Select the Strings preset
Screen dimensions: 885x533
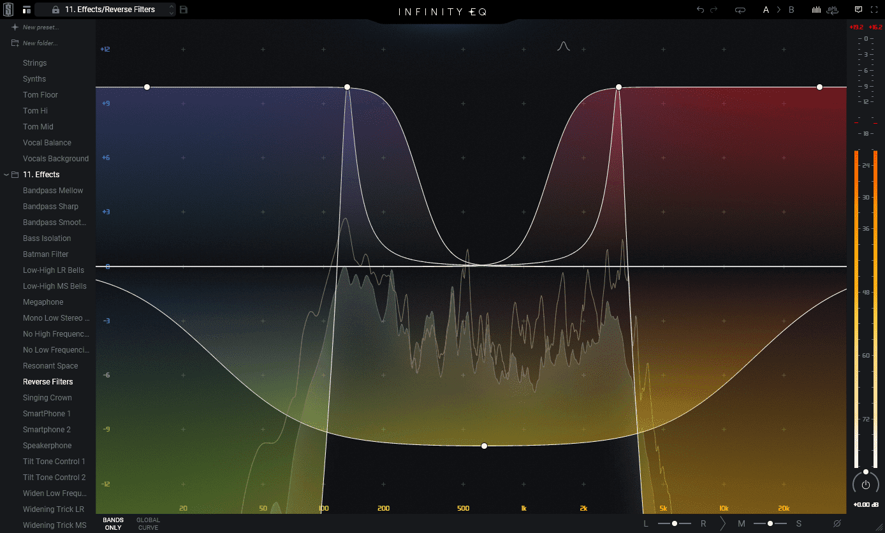coord(34,63)
